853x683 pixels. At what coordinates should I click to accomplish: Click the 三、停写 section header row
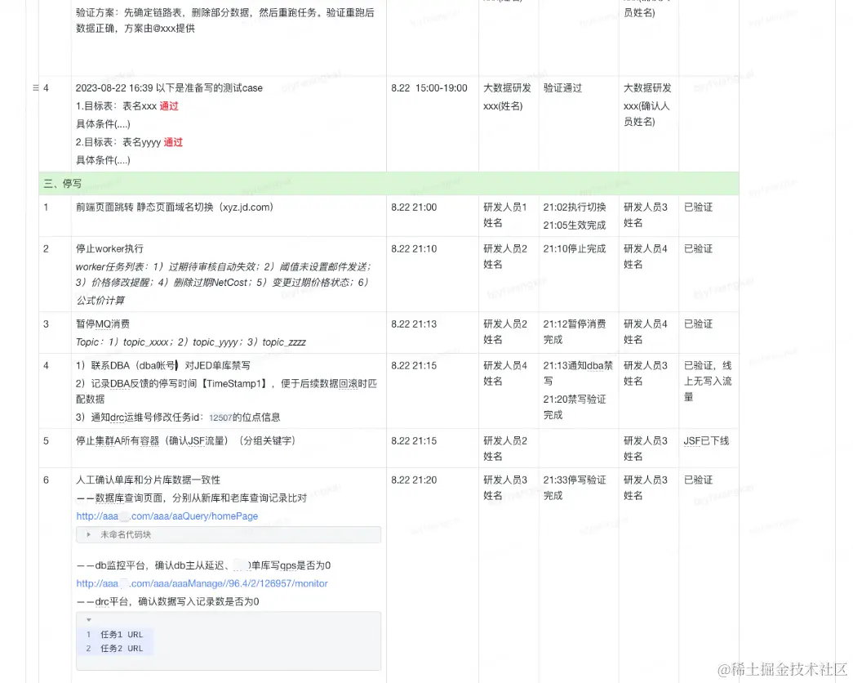(x=389, y=184)
